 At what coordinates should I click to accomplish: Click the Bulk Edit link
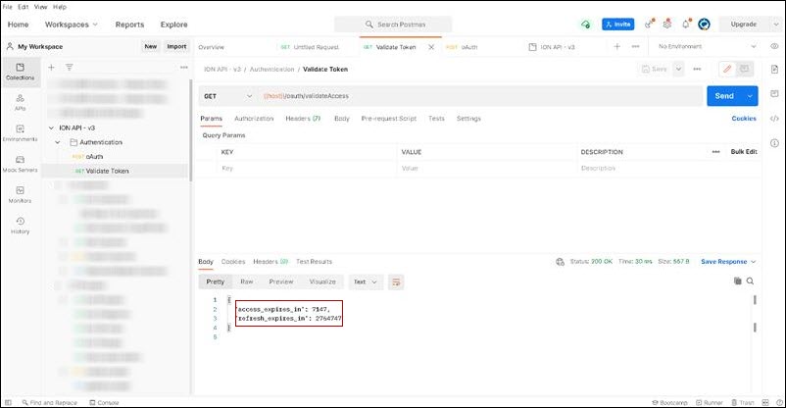[x=744, y=152]
